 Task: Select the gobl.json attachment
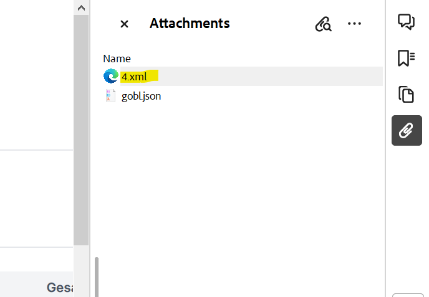tap(141, 96)
